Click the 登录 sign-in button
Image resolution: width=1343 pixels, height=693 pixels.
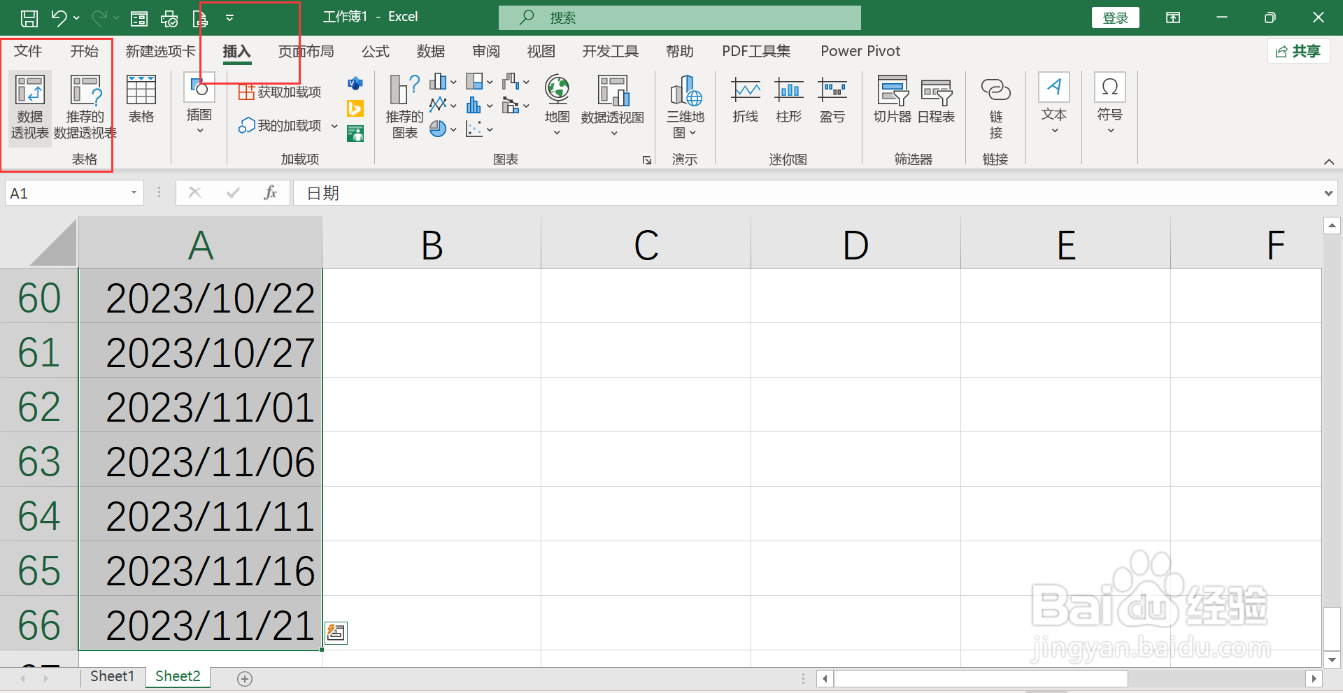(x=1115, y=17)
